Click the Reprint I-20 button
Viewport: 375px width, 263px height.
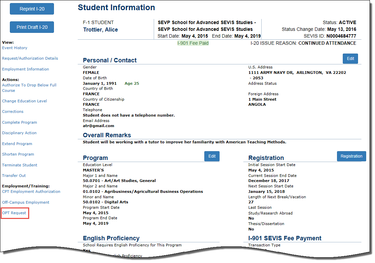point(32,9)
